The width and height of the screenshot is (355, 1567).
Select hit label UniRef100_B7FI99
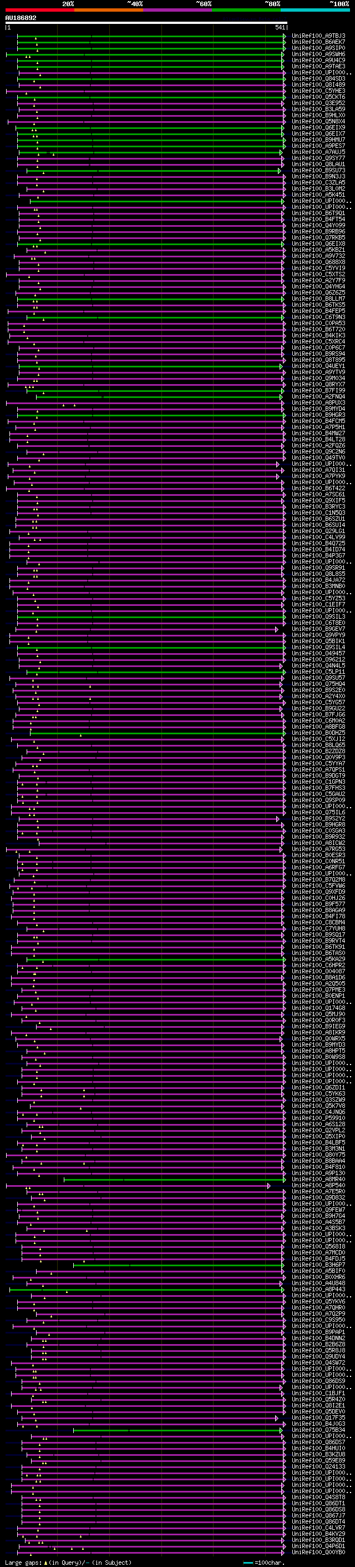pyautogui.click(x=318, y=391)
